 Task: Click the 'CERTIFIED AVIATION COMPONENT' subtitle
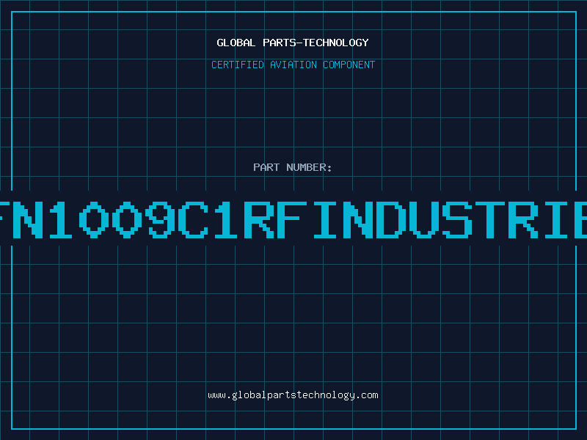(293, 65)
